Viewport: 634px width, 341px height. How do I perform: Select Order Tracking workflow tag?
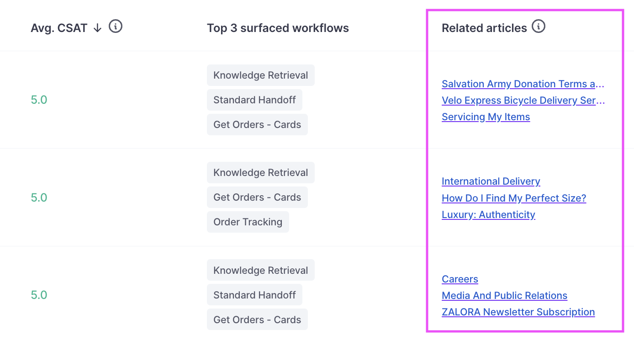[x=248, y=222]
